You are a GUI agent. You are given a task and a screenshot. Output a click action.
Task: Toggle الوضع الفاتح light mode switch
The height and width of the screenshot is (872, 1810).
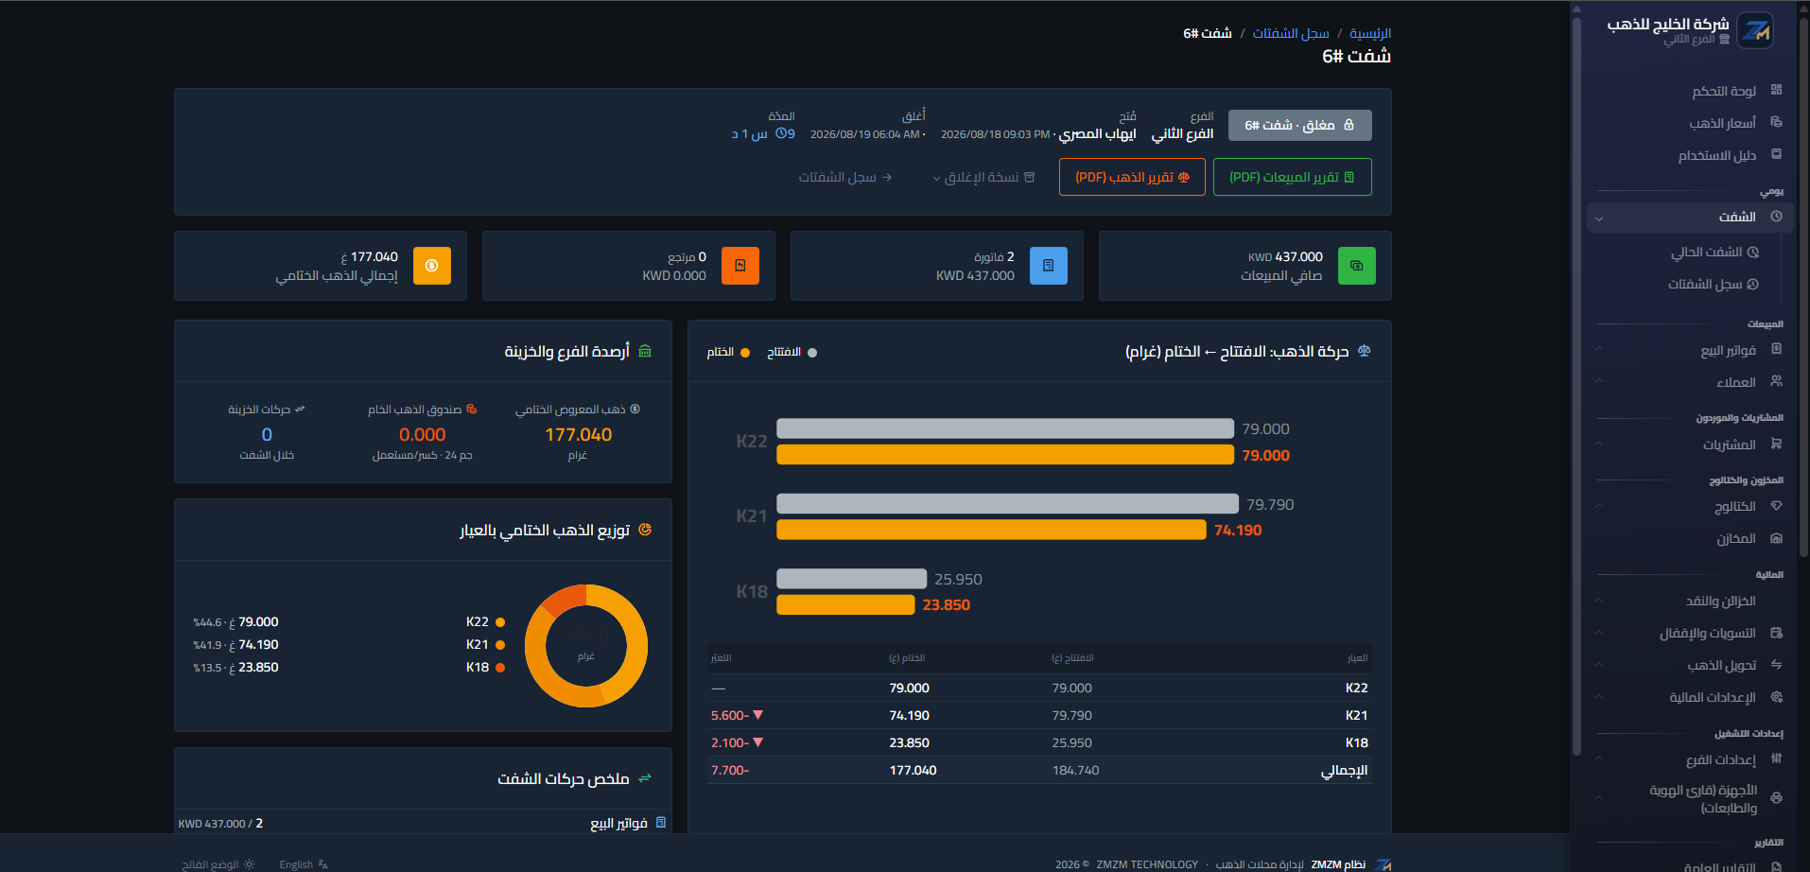218,864
